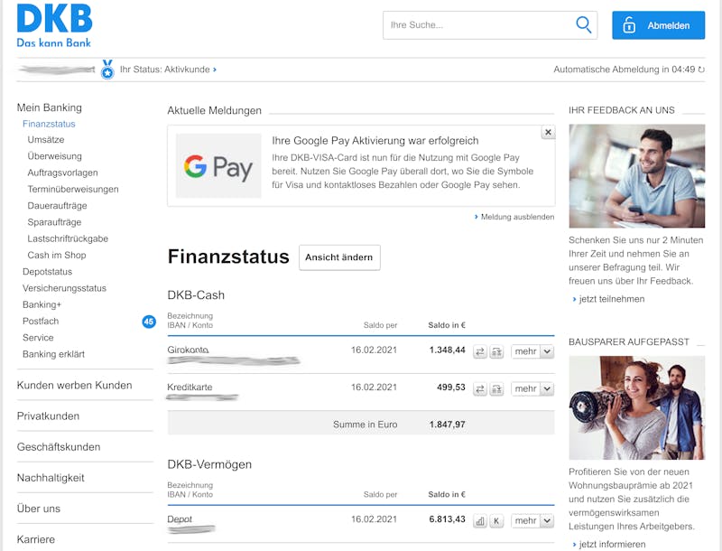Click the search magnifier icon
This screenshot has height=551, width=722.
583,25
